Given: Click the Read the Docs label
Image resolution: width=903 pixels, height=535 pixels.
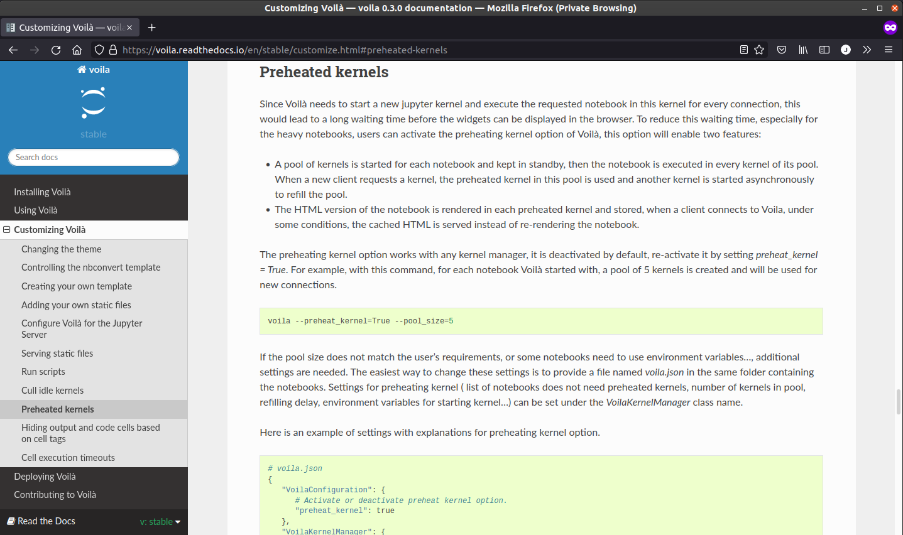Looking at the screenshot, I should (47, 521).
